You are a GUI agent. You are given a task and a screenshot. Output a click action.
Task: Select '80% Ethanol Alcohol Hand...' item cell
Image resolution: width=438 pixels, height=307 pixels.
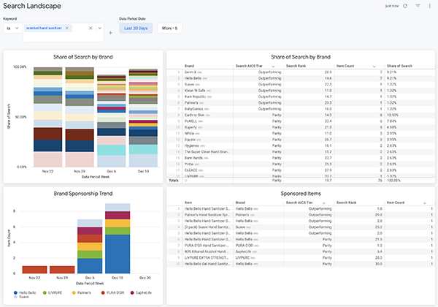pos(207,251)
